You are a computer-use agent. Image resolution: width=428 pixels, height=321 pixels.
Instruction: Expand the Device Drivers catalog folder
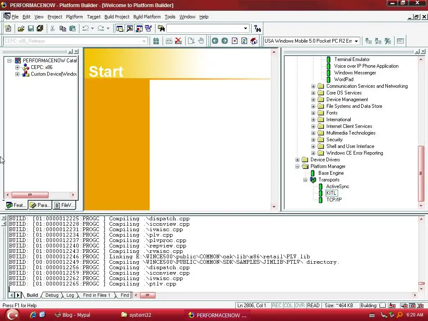pos(298,160)
